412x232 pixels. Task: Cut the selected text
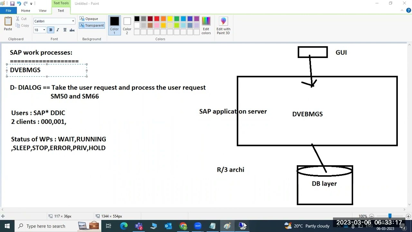21,19
